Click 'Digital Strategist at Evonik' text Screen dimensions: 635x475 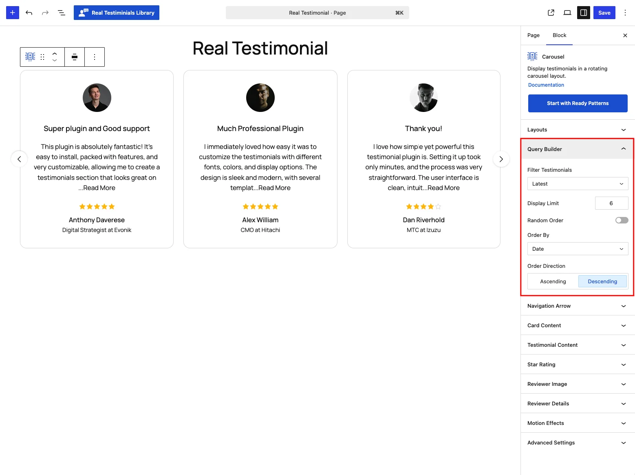click(x=97, y=230)
